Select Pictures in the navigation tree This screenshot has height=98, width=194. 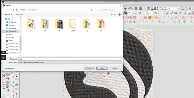coord(11,38)
